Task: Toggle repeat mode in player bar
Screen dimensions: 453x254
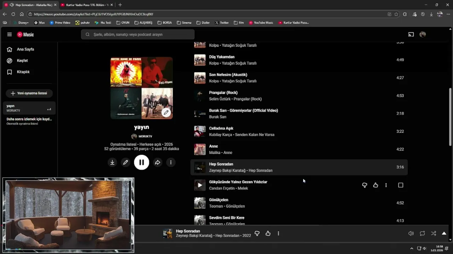Action: pyautogui.click(x=422, y=234)
